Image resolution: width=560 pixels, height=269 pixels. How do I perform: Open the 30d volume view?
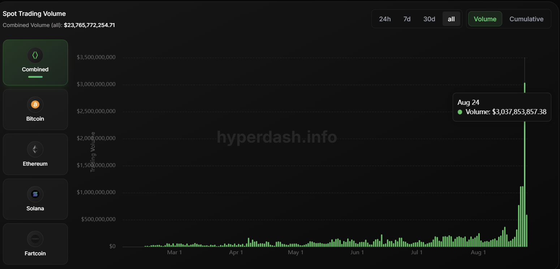click(429, 19)
